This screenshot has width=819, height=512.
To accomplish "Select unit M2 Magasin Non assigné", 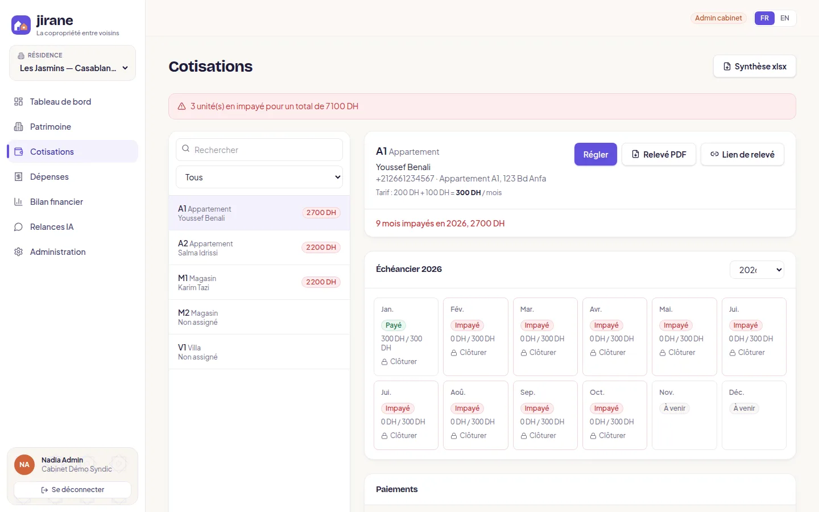I will [259, 317].
